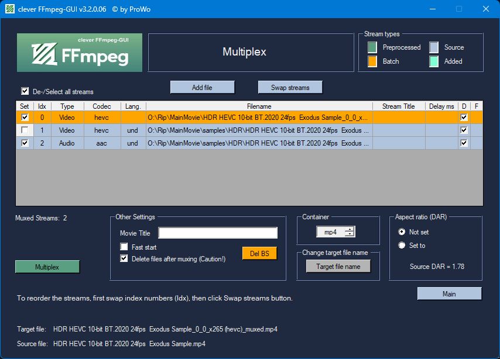
Task: Toggle D checkbox for aac stream 2
Action: [464, 143]
